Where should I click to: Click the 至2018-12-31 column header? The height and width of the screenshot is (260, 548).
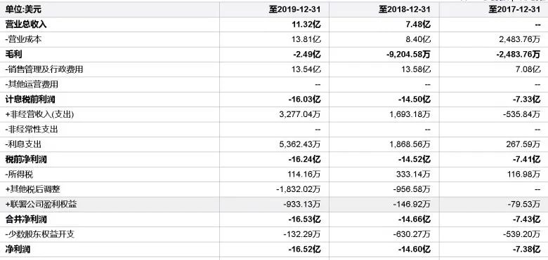point(405,9)
